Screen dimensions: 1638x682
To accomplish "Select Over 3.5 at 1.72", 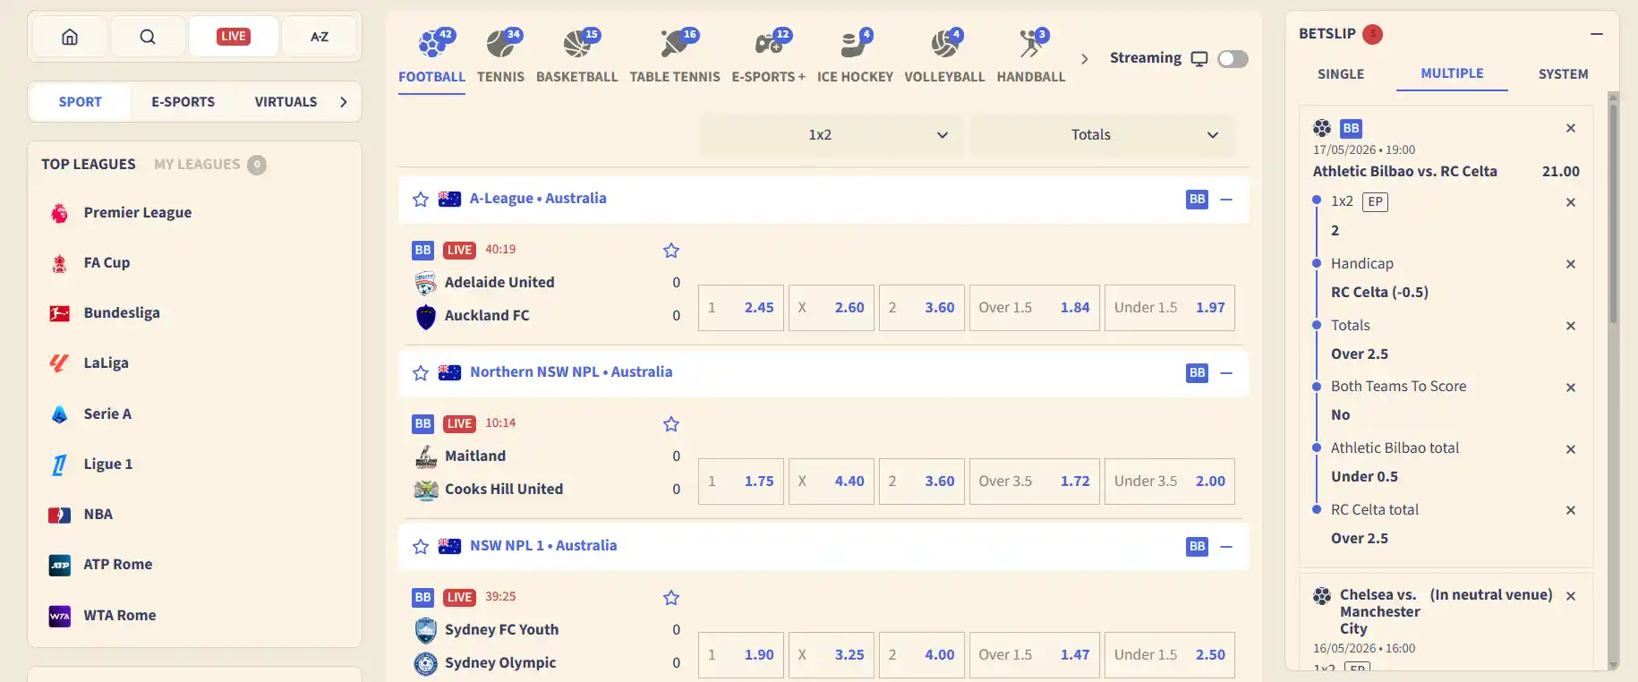I will (1035, 482).
